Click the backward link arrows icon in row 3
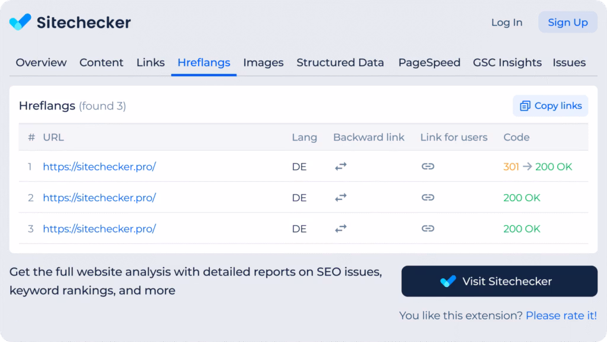 341,229
